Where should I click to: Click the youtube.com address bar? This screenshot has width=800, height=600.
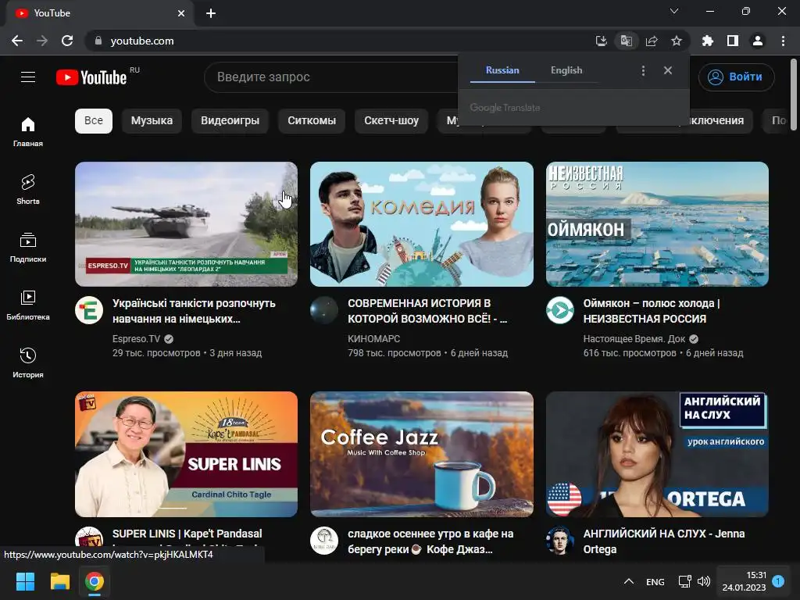(337, 41)
